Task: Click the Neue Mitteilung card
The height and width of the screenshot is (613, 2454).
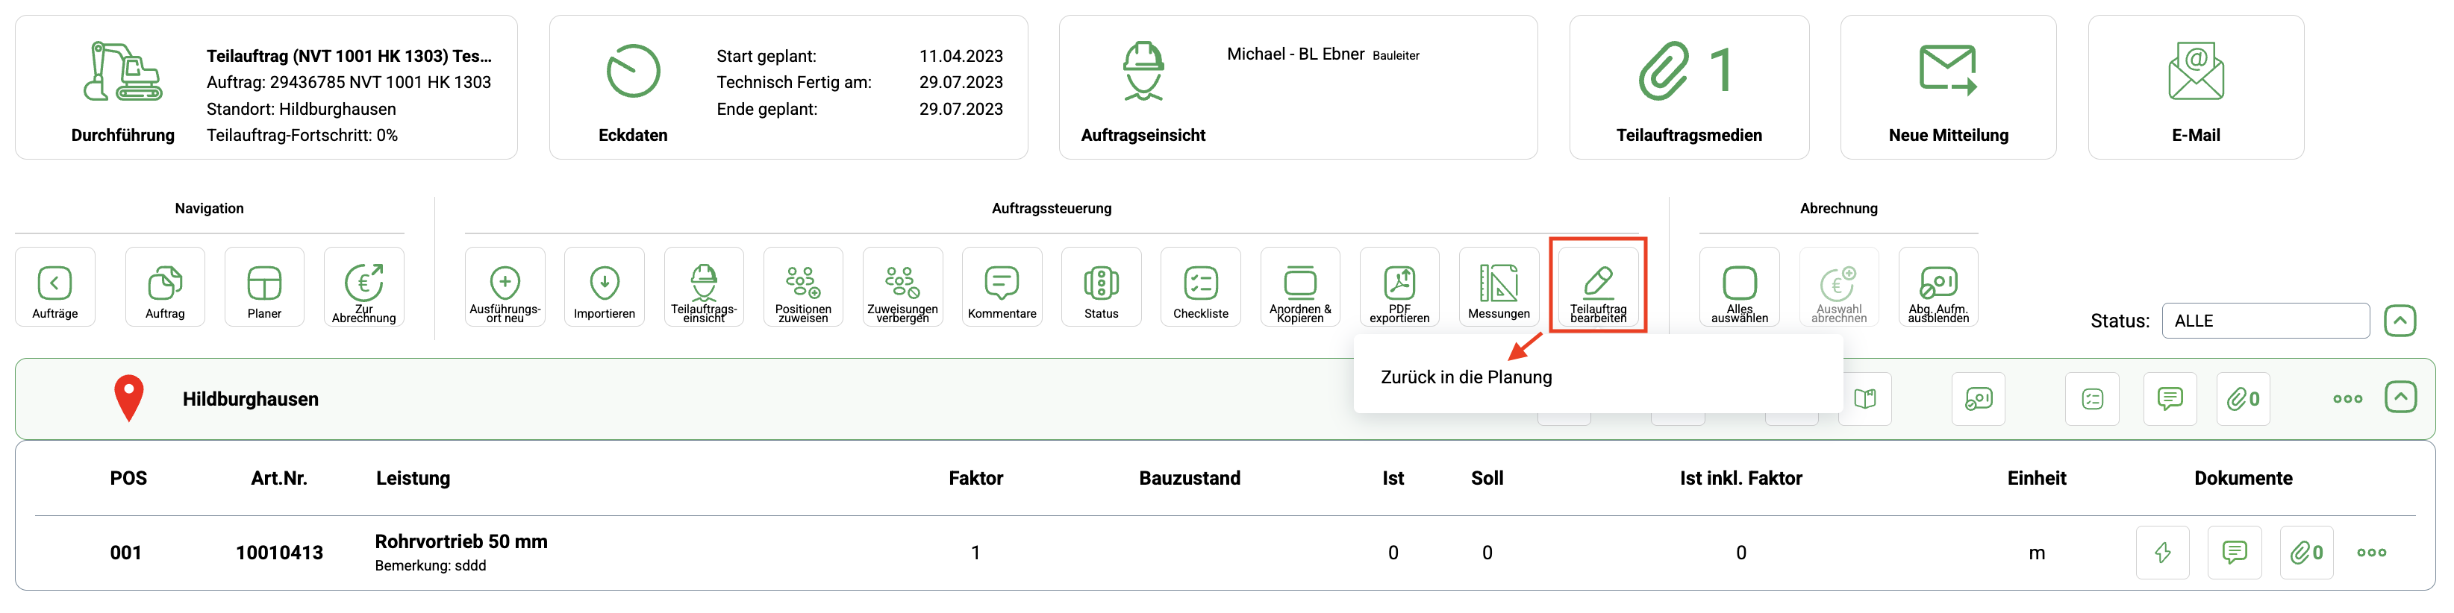Action: tap(1947, 87)
